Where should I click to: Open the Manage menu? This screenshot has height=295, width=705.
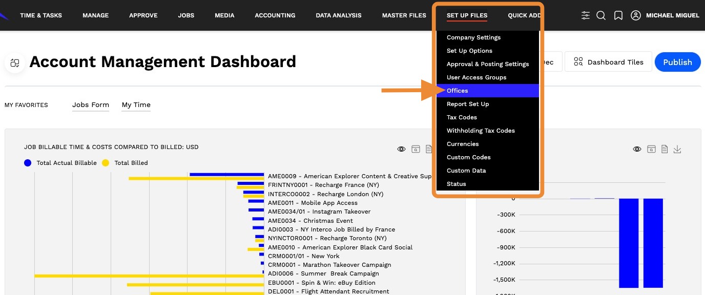(x=96, y=15)
